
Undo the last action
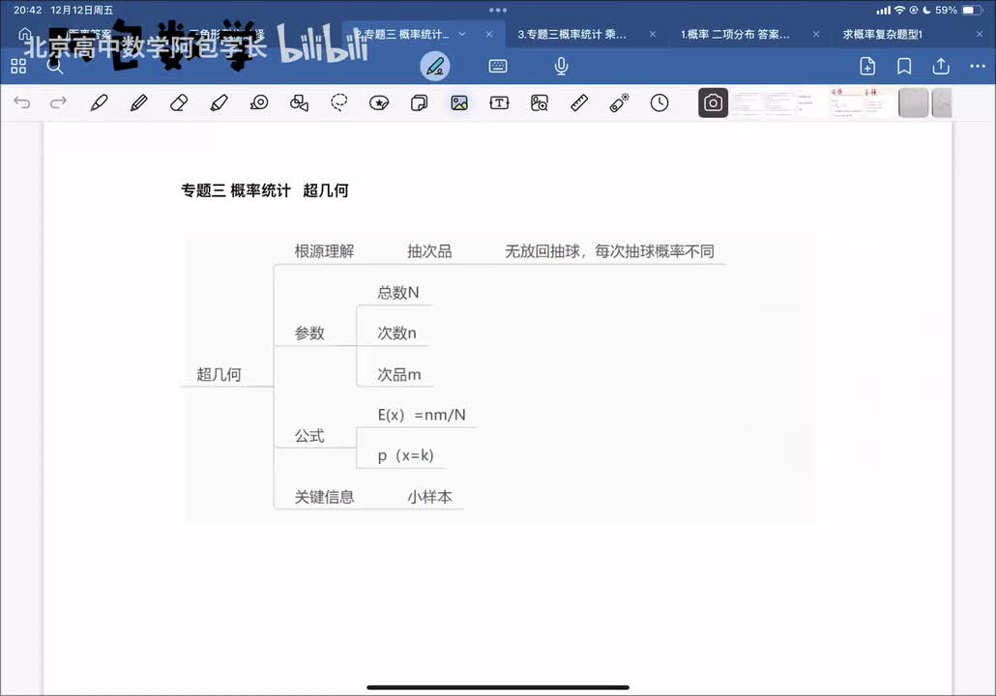point(22,102)
